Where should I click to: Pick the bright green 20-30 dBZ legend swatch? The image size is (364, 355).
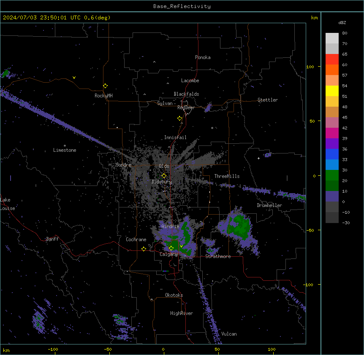click(x=332, y=175)
